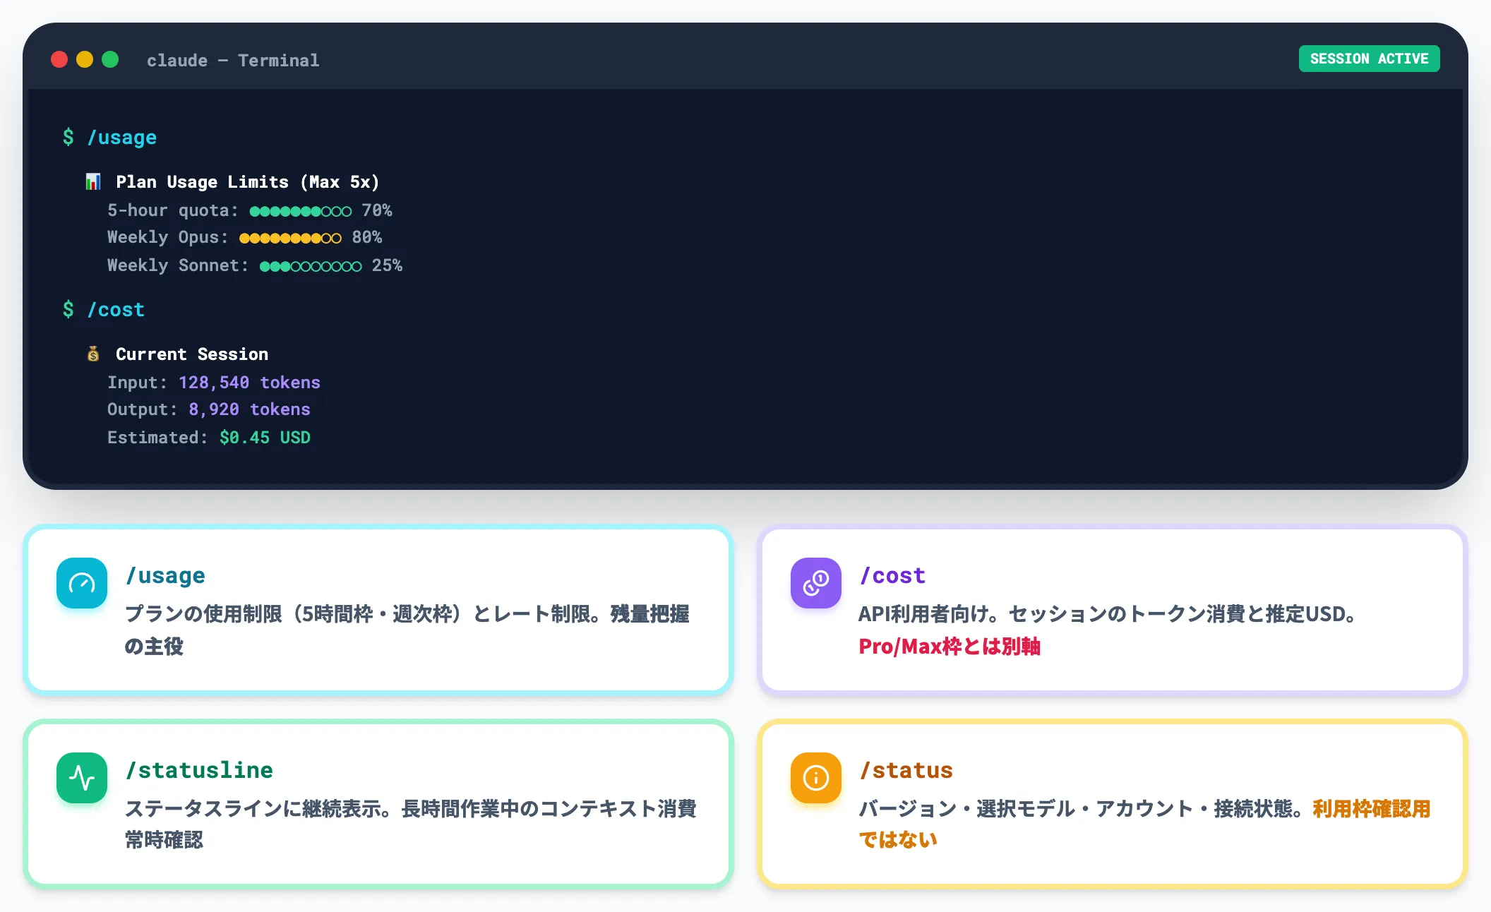This screenshot has height=912, width=1491.
Task: Click the SESSION ACTIVE badge
Action: pos(1369,59)
